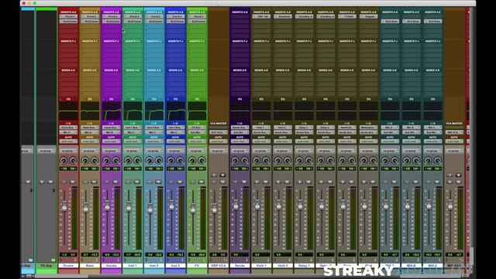
Task: Select the FX Grp track name
Action: click(x=46, y=266)
